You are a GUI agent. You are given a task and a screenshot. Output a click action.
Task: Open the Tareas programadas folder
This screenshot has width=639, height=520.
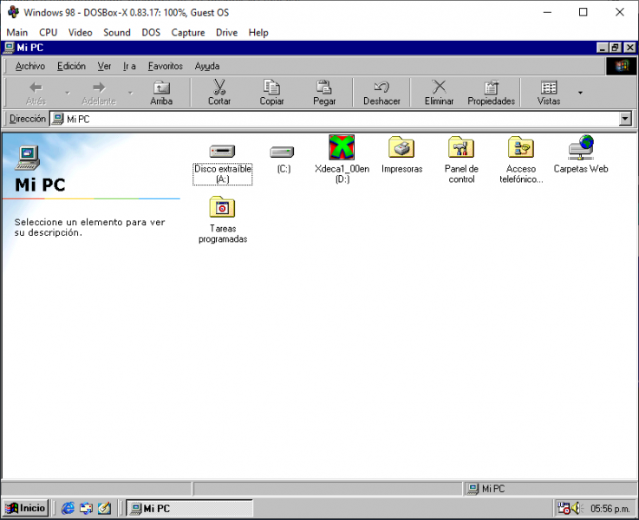click(223, 208)
